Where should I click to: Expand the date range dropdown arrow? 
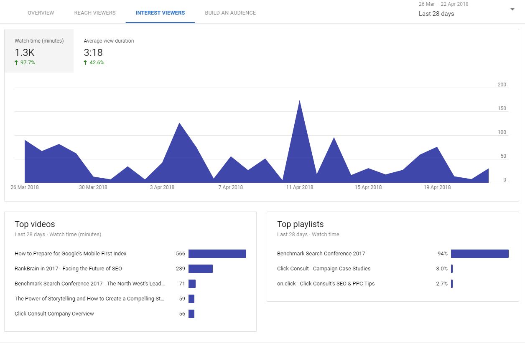(512, 9)
